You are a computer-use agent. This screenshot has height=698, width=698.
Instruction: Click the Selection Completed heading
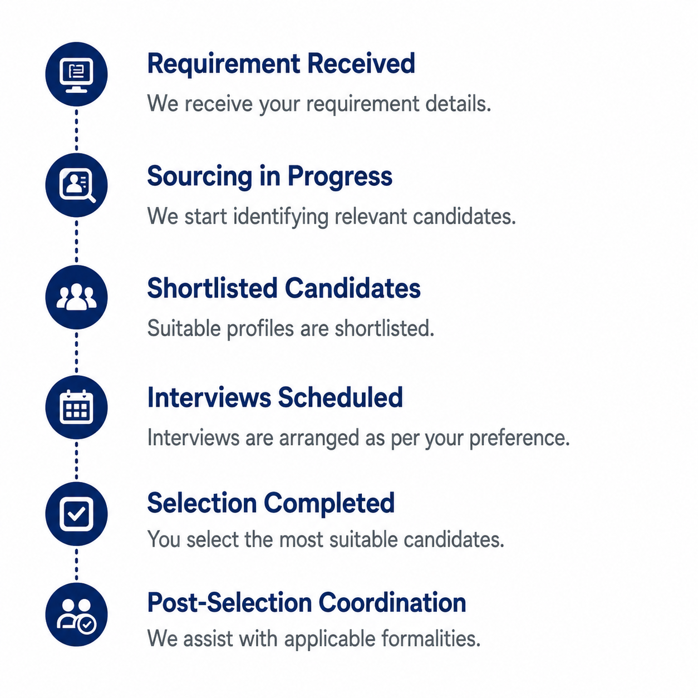271,504
